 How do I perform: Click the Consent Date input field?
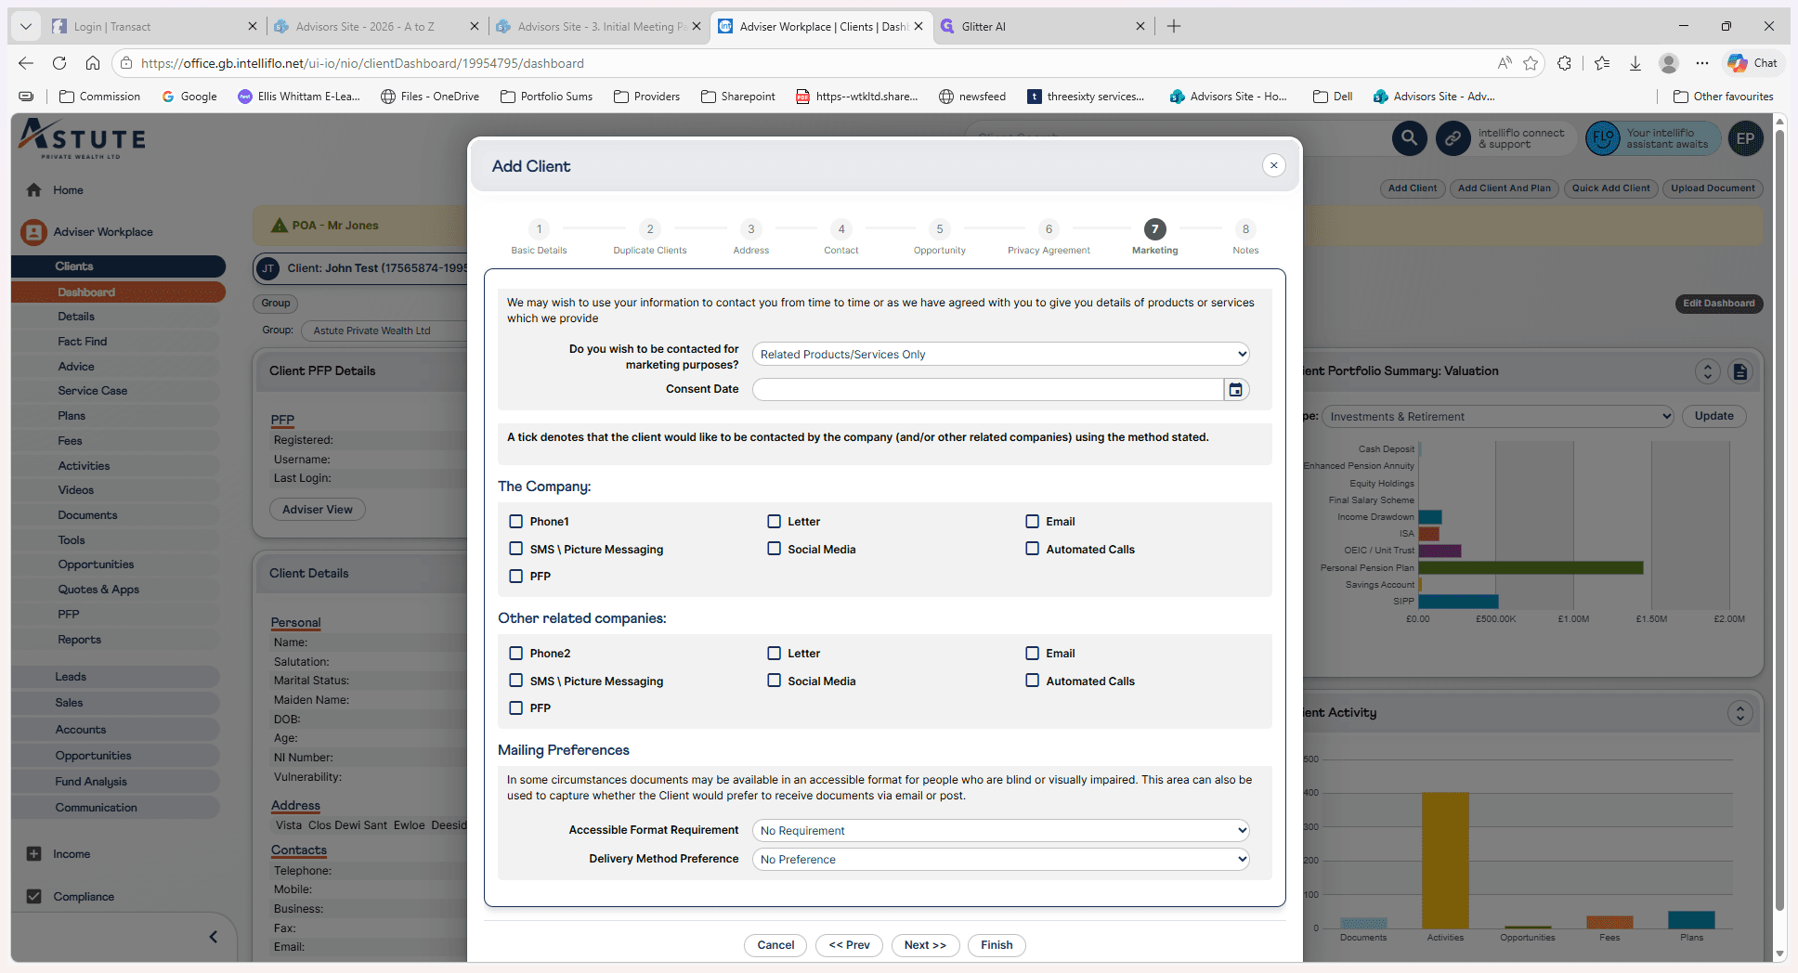click(988, 390)
